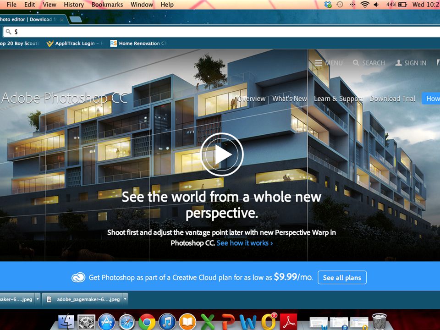The width and height of the screenshot is (440, 330).
Task: Click the file icon of adobe_pagemaker-6....jpeg download
Action: point(49,299)
